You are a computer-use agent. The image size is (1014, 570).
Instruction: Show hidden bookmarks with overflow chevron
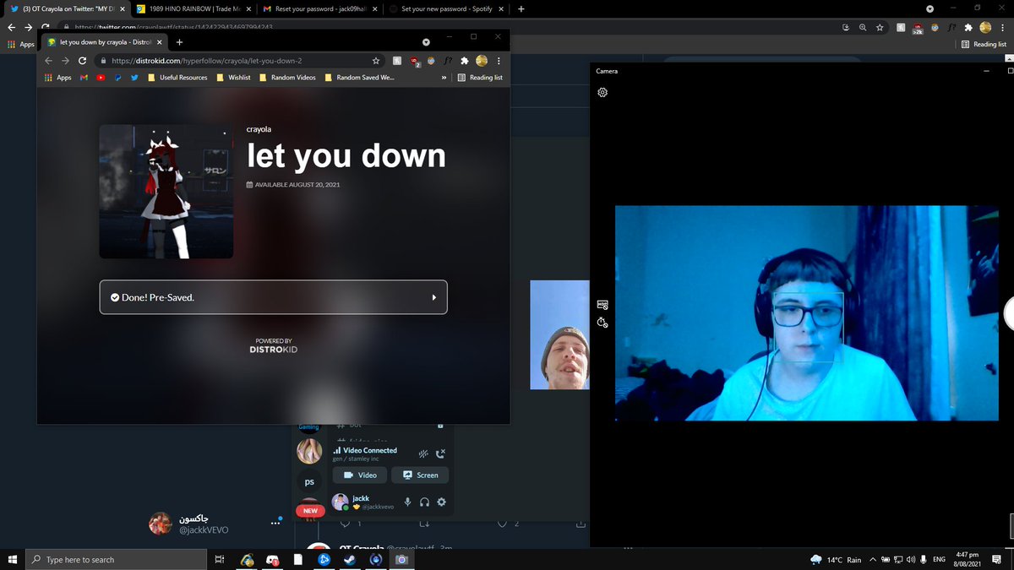click(444, 78)
